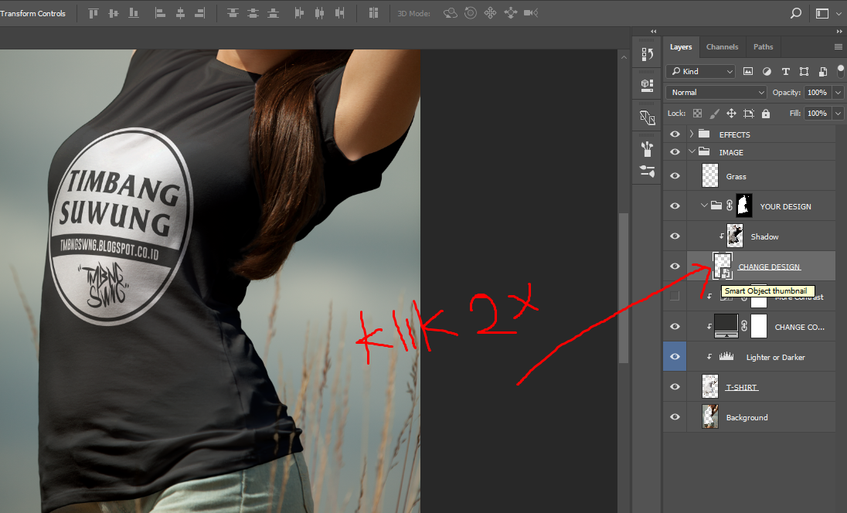The image size is (847, 513).
Task: Open the Fill slider dropdown arrow
Action: 838,114
